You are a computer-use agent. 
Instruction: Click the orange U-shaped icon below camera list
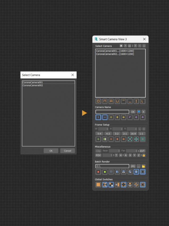(x=117, y=101)
